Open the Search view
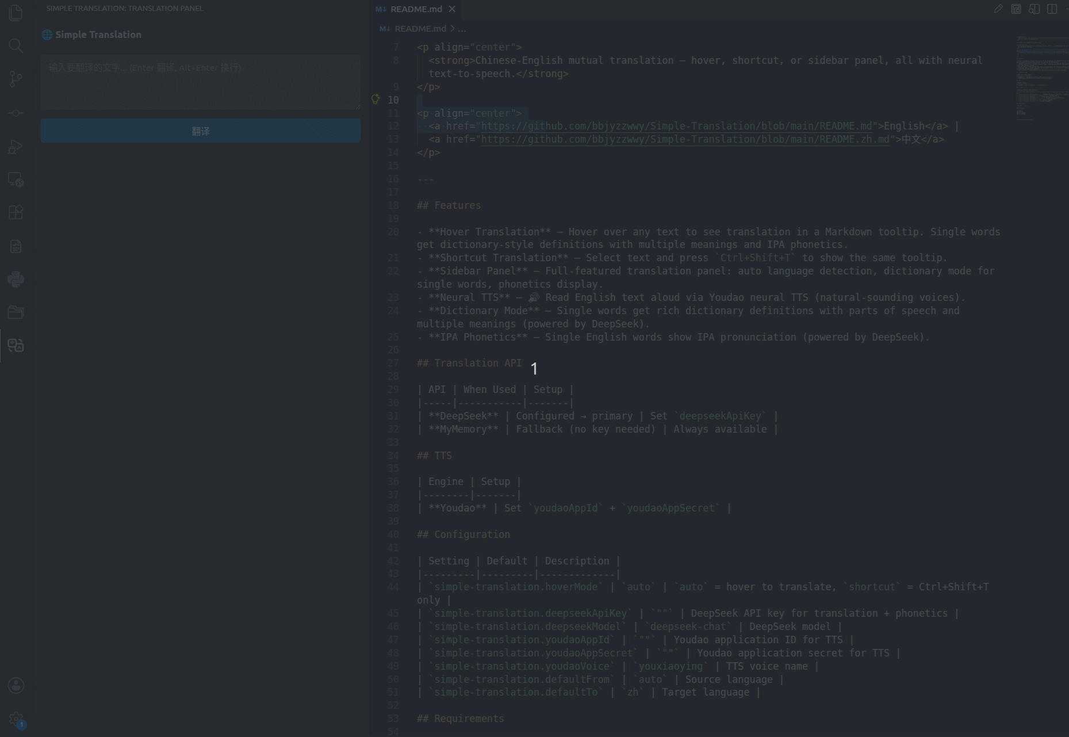This screenshot has width=1069, height=737. (16, 45)
